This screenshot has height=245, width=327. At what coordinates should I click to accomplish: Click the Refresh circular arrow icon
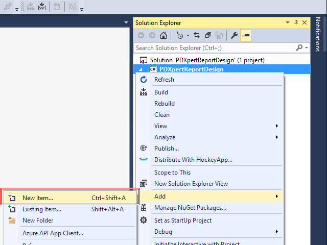click(x=144, y=80)
